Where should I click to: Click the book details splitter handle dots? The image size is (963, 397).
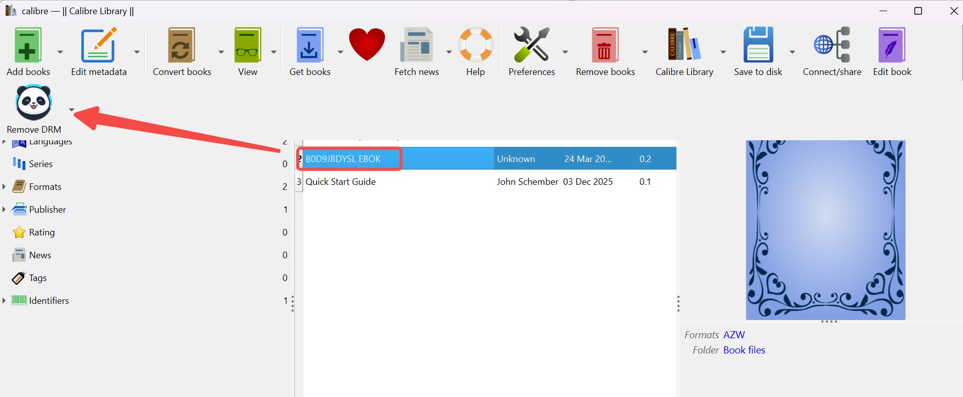(678, 304)
